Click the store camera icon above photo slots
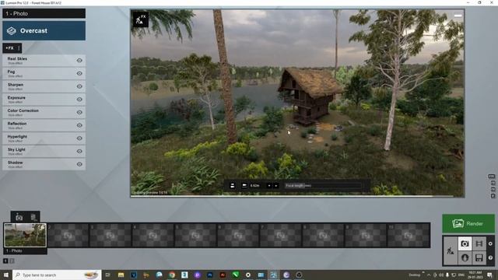498x280 pixels. pyautogui.click(x=19, y=218)
